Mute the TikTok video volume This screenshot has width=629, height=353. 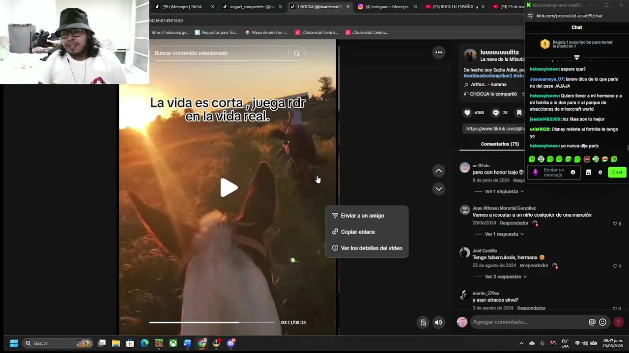click(x=438, y=322)
